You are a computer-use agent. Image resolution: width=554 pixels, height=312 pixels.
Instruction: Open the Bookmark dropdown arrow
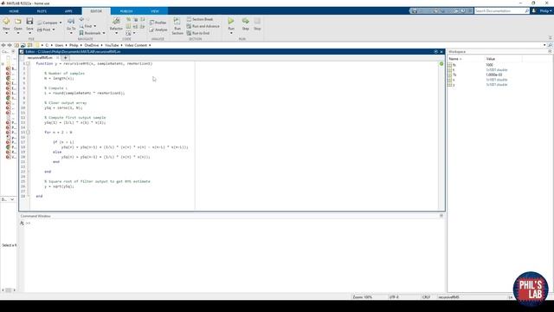104,33
